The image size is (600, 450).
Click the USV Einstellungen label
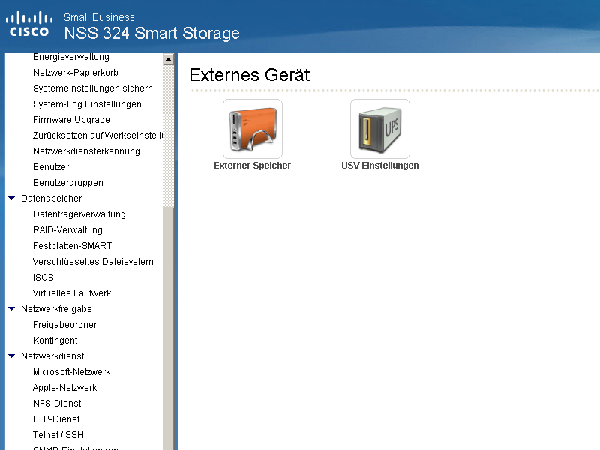(x=380, y=166)
